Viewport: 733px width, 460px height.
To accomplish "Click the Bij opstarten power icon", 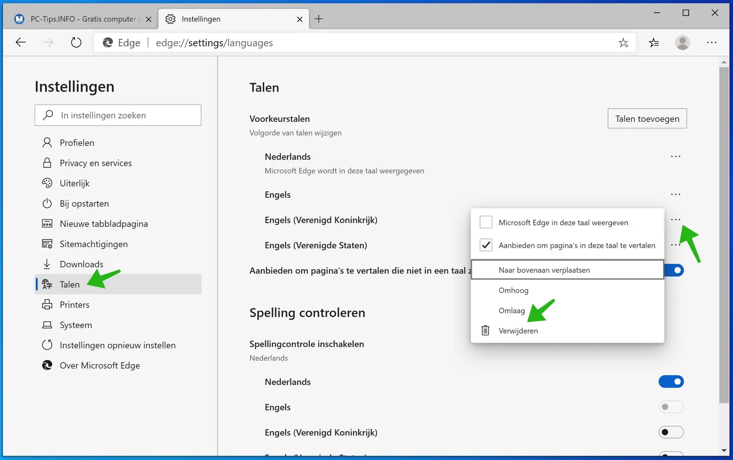I will click(x=47, y=203).
